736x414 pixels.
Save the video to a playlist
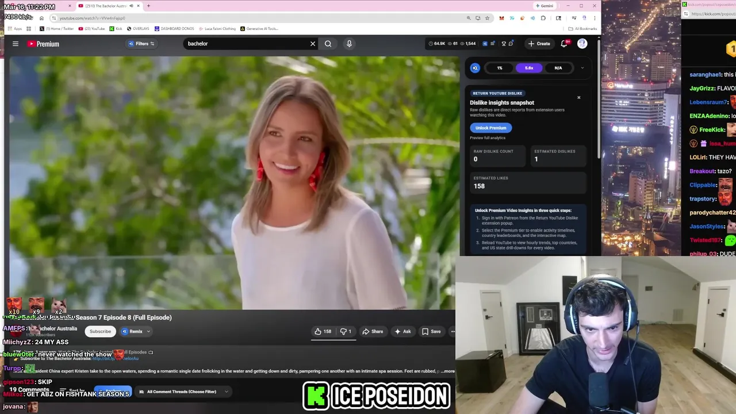coord(431,331)
